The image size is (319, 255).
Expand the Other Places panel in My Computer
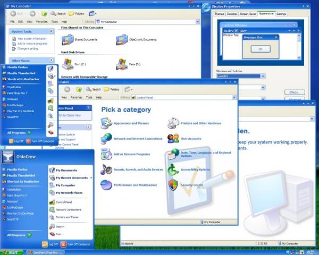pos(51,60)
